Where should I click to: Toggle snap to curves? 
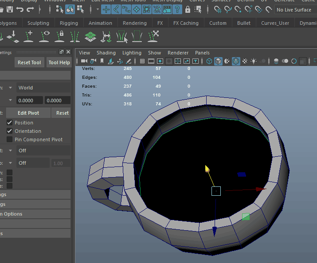(228, 9)
